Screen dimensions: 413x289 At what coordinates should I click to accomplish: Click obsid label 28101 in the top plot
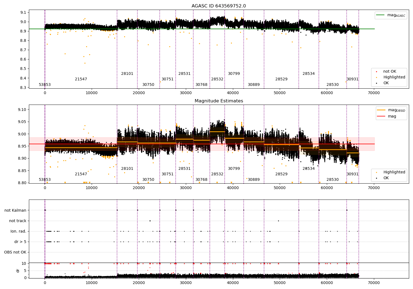tap(127, 74)
